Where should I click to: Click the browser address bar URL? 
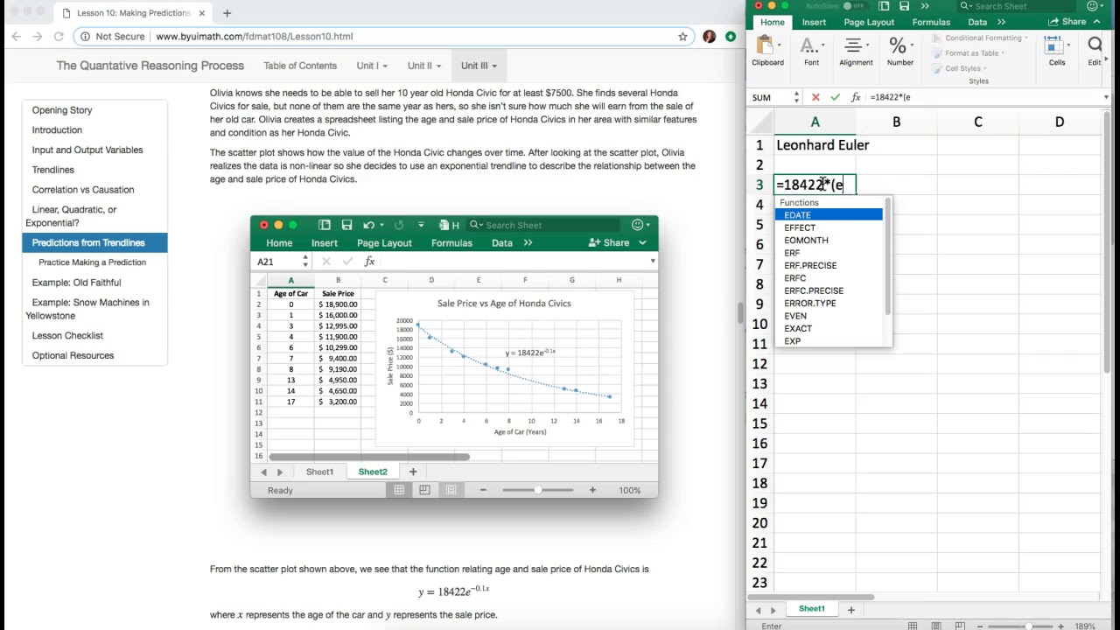pyautogui.click(x=255, y=37)
